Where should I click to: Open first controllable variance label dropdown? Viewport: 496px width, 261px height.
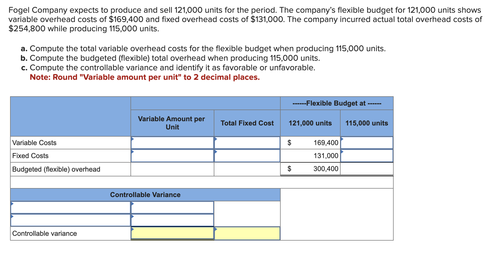click(71, 207)
